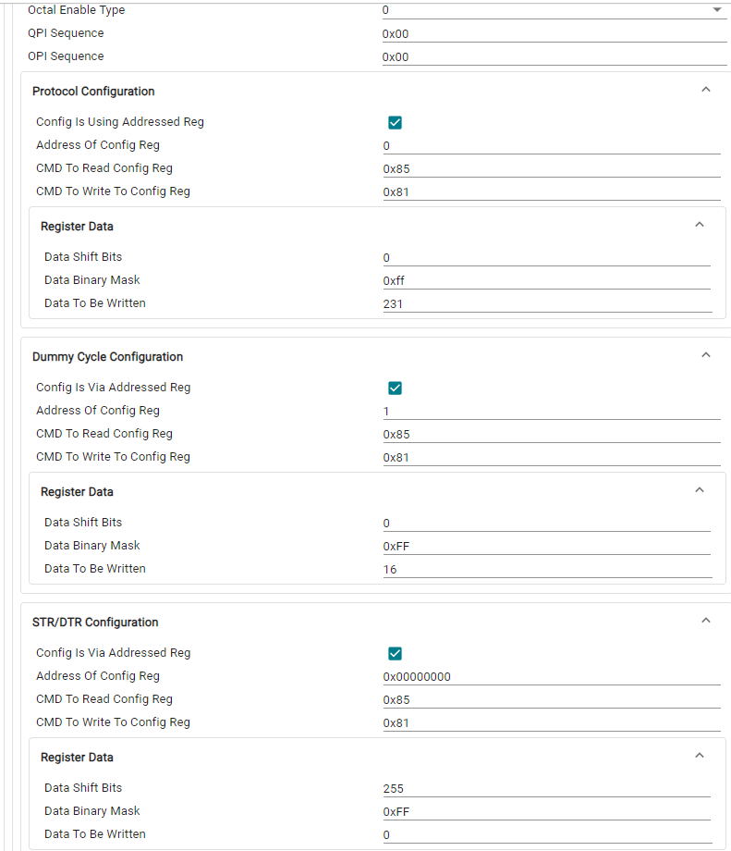731x851 pixels.
Task: Collapse Register Data under STR/DTR Configuration
Action: [699, 756]
